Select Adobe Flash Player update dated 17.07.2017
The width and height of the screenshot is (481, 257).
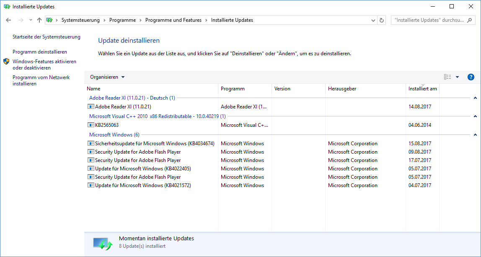[x=138, y=160]
